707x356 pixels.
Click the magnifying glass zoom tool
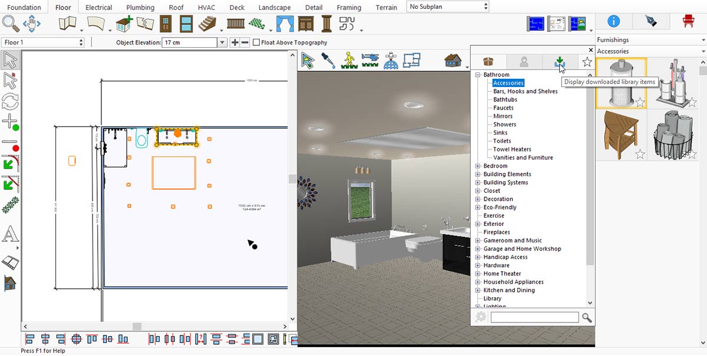pos(11,24)
